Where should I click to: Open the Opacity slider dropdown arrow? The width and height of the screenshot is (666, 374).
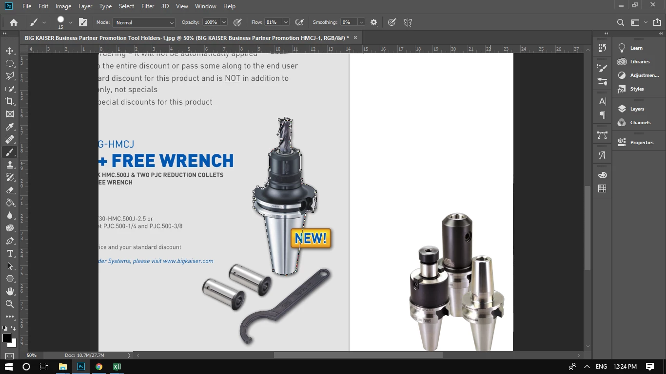pos(224,22)
